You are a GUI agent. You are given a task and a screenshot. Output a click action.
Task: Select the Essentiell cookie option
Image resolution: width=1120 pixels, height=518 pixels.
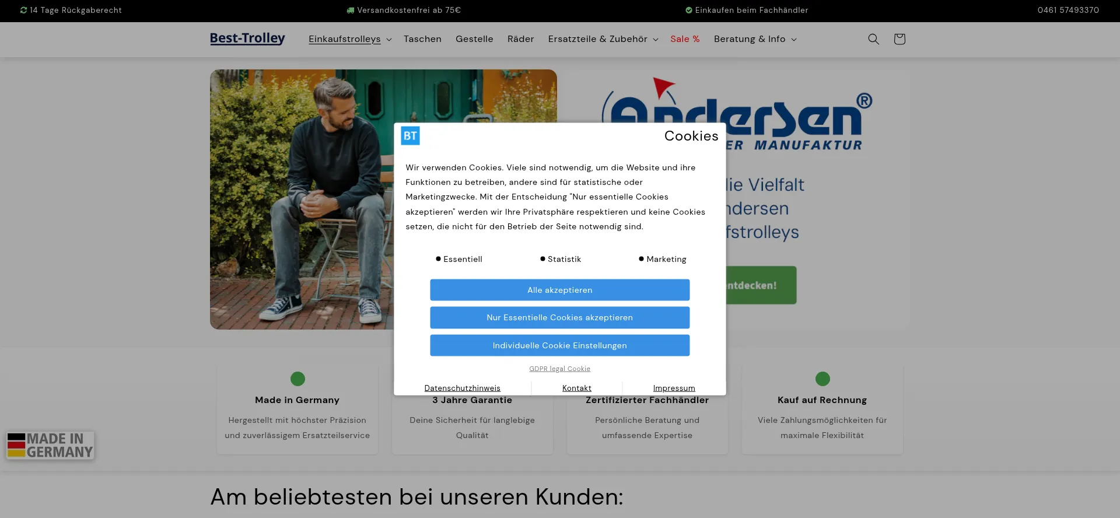459,259
